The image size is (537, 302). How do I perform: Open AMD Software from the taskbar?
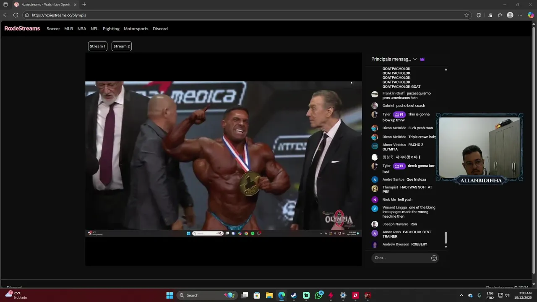click(x=355, y=295)
